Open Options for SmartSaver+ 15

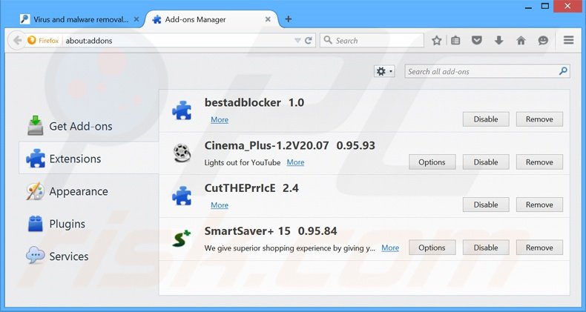432,248
